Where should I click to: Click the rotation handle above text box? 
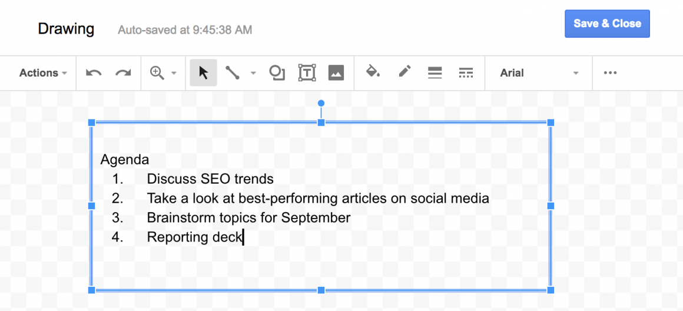[321, 103]
